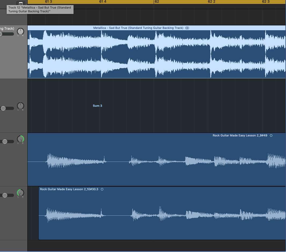Click the circle icon next to Lesson 2_10#30.3 region name
Image resolution: width=286 pixels, height=252 pixels.
[102, 189]
